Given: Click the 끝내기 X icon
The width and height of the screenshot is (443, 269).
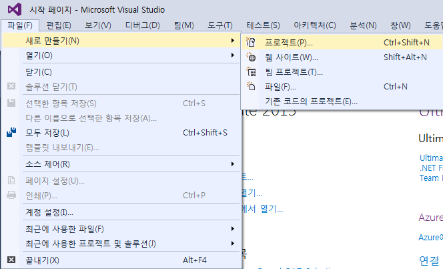Looking at the screenshot, I should coord(11,260).
